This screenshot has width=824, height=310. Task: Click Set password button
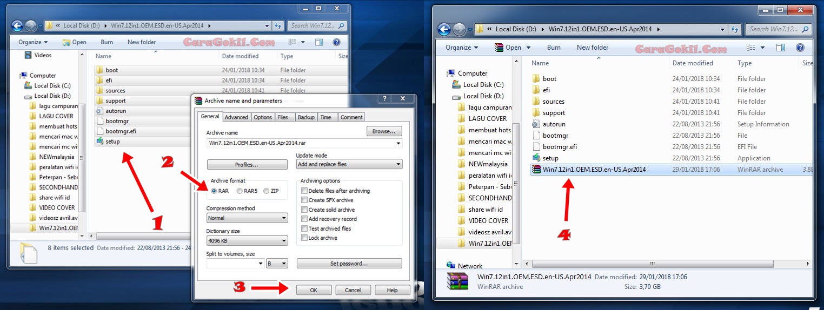(x=349, y=264)
